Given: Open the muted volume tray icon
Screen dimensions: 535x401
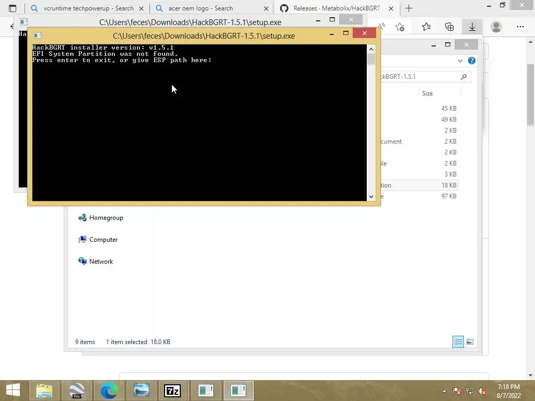Looking at the screenshot, I should [x=482, y=391].
